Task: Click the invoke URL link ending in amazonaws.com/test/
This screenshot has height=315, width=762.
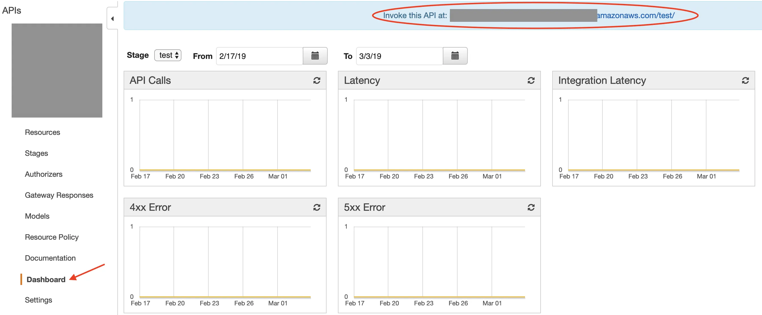Action: pos(635,15)
